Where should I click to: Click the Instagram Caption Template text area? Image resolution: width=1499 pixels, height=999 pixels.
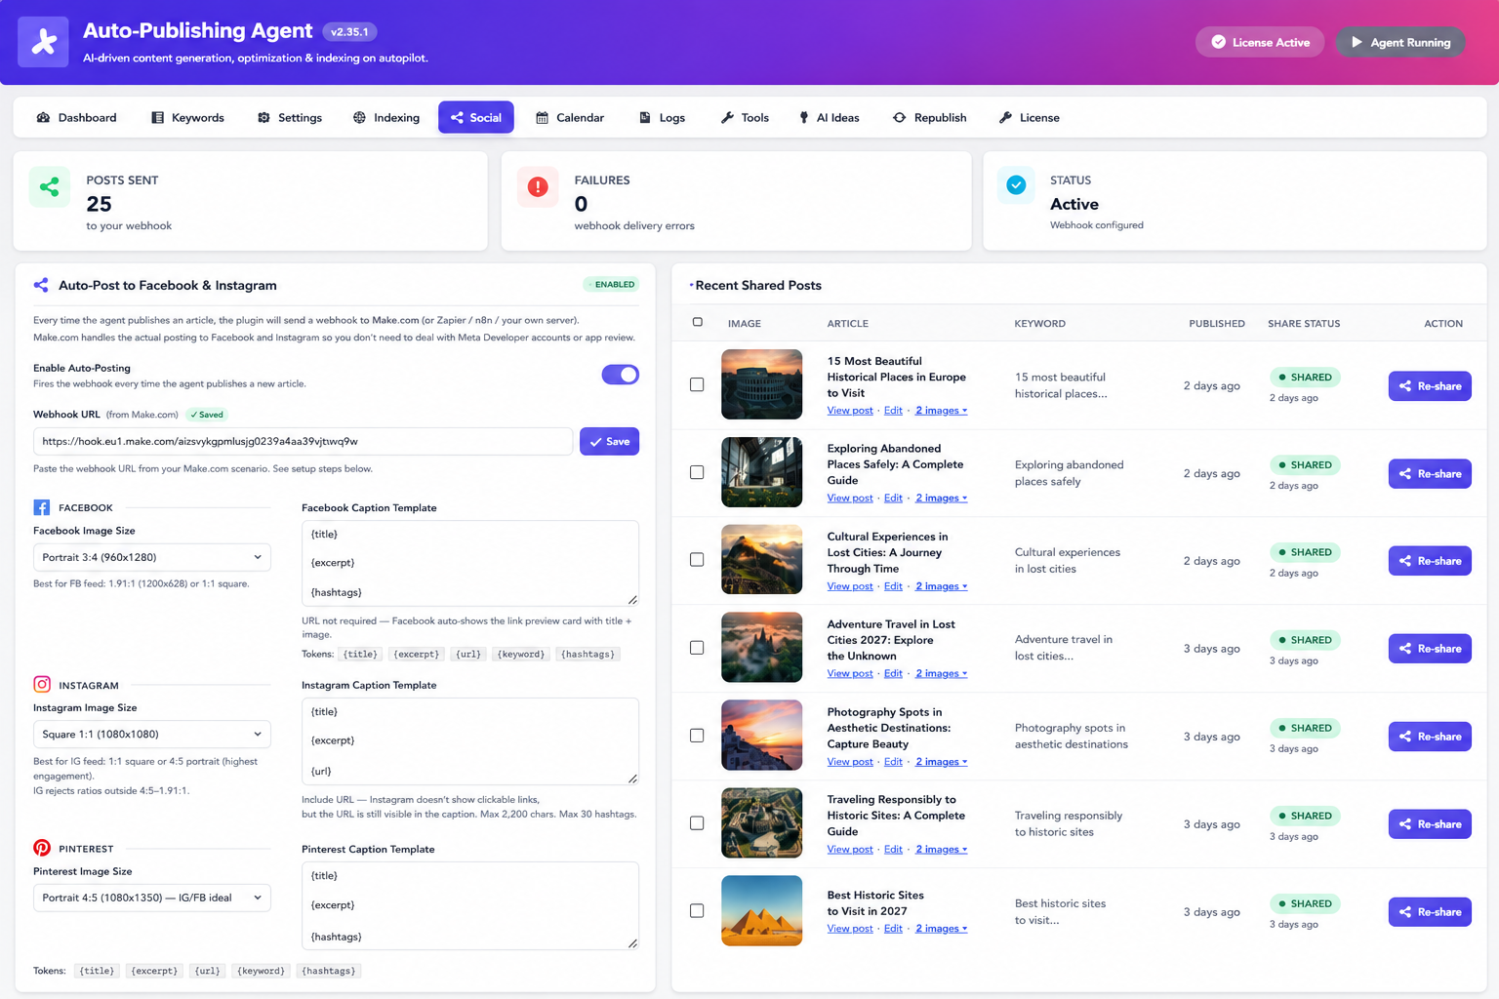(x=469, y=740)
